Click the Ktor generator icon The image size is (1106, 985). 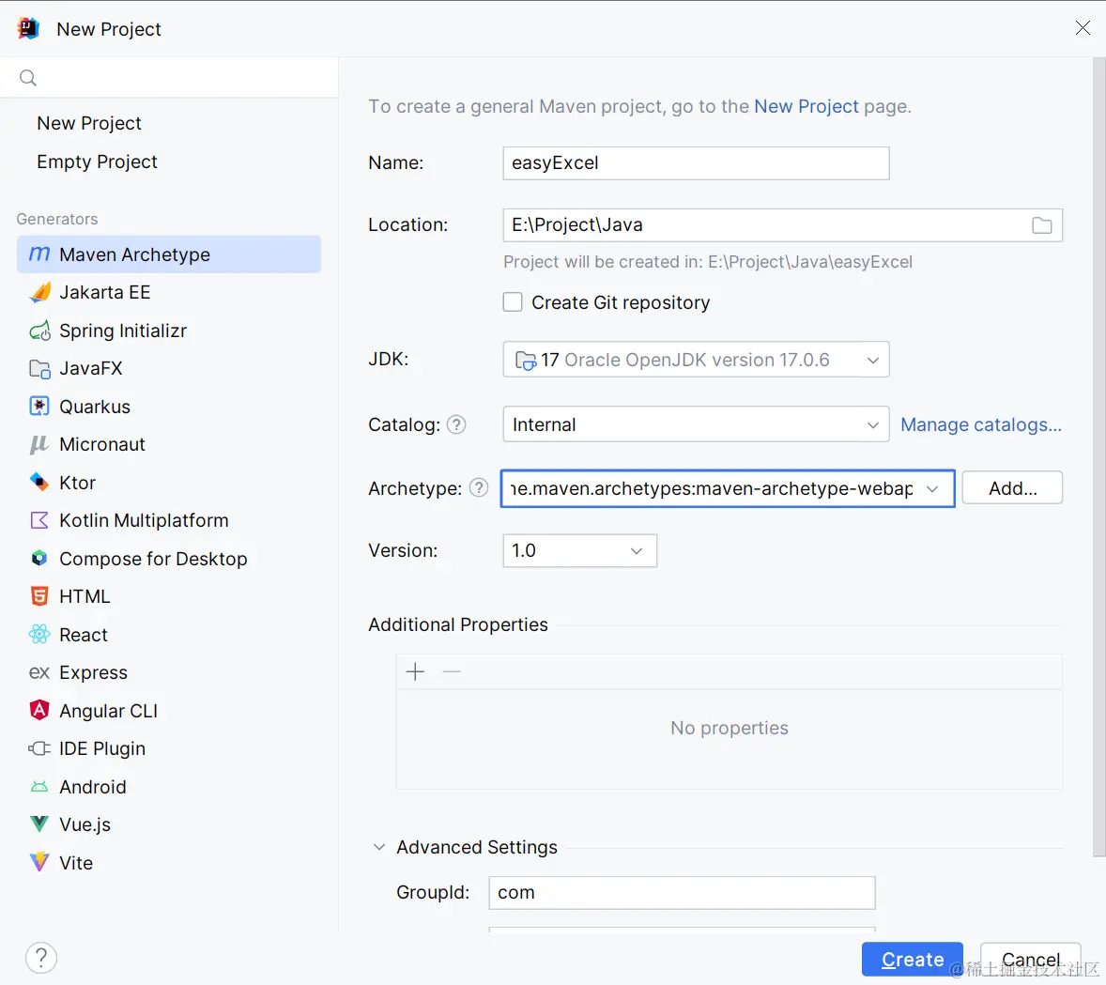[39, 483]
